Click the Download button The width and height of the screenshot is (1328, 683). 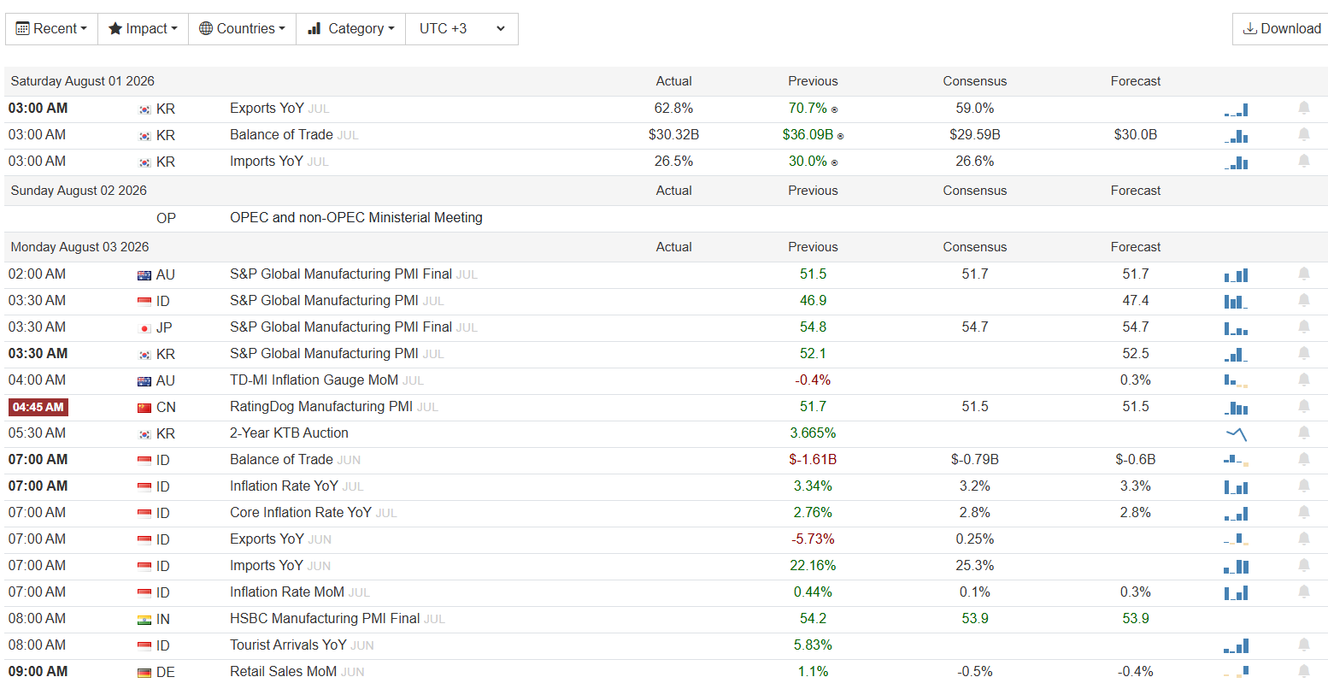(1282, 28)
